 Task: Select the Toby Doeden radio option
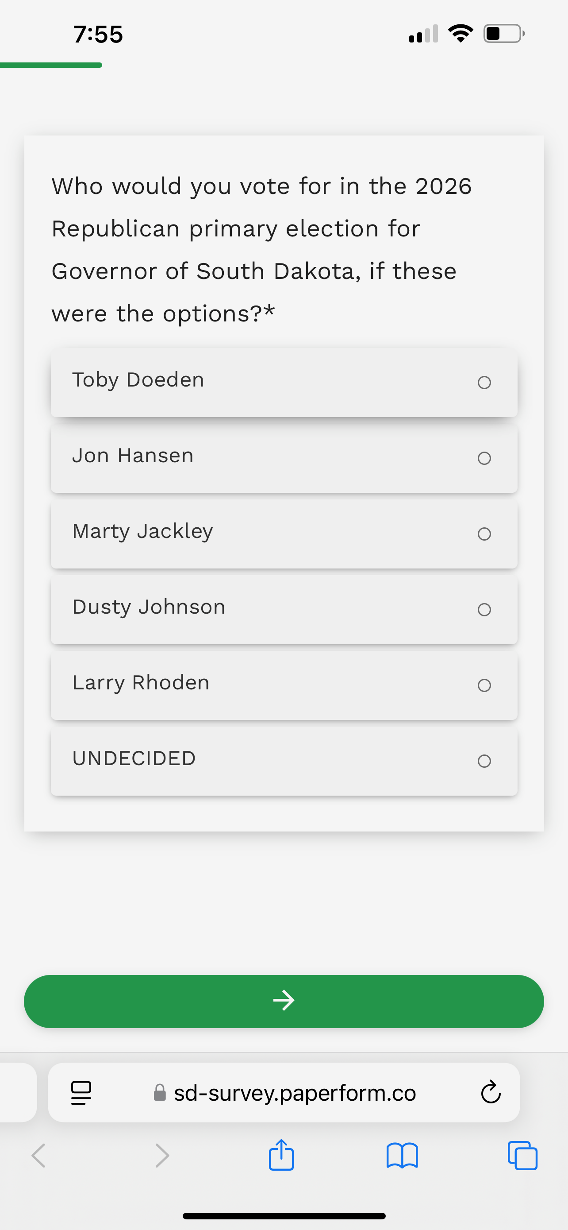tap(484, 383)
